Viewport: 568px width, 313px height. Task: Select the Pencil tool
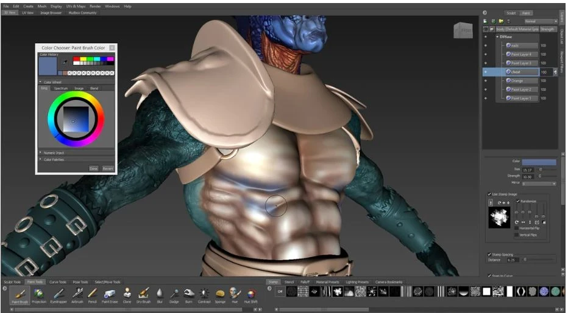(x=93, y=295)
